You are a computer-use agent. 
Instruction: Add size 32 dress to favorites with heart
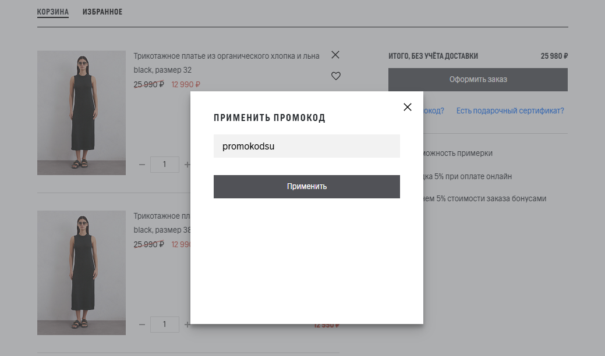(335, 76)
